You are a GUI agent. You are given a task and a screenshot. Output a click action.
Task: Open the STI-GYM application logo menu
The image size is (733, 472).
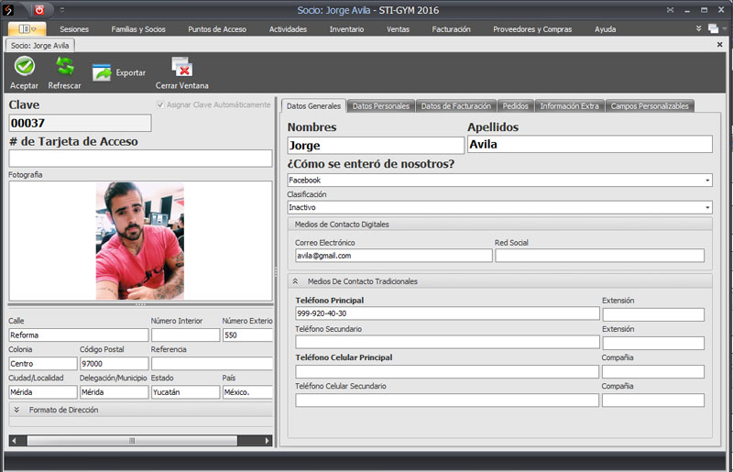pyautogui.click(x=8, y=10)
